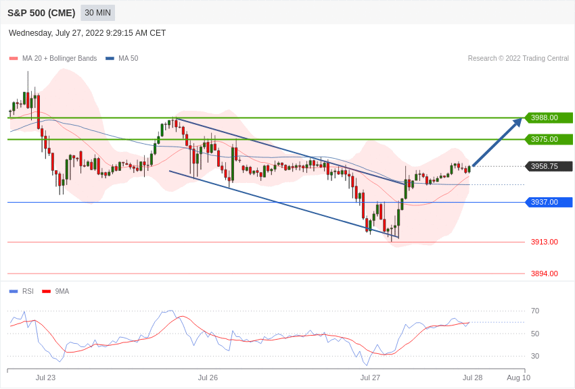Select the Jul 27 date marker
575x389 pixels.
point(370,378)
